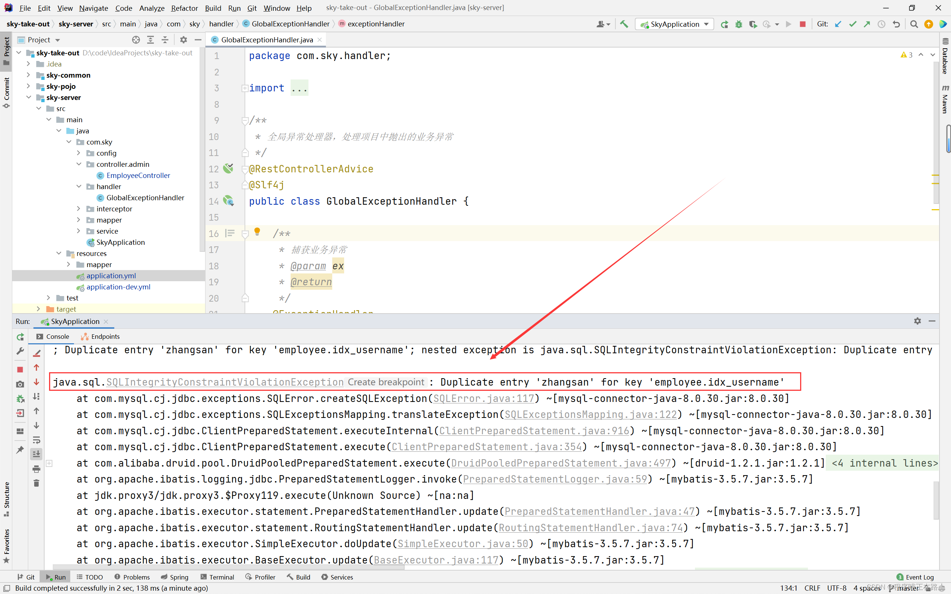Viewport: 951px width, 594px height.
Task: Toggle soft-wrap in console
Action: pyautogui.click(x=36, y=439)
